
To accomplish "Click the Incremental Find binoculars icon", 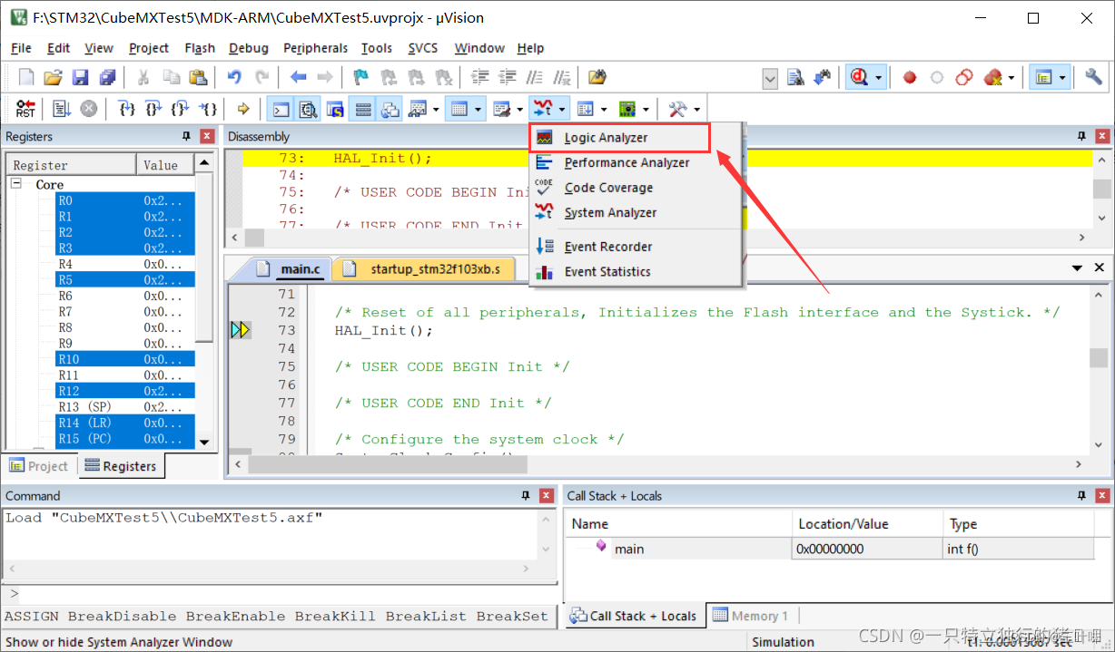I will (x=823, y=77).
